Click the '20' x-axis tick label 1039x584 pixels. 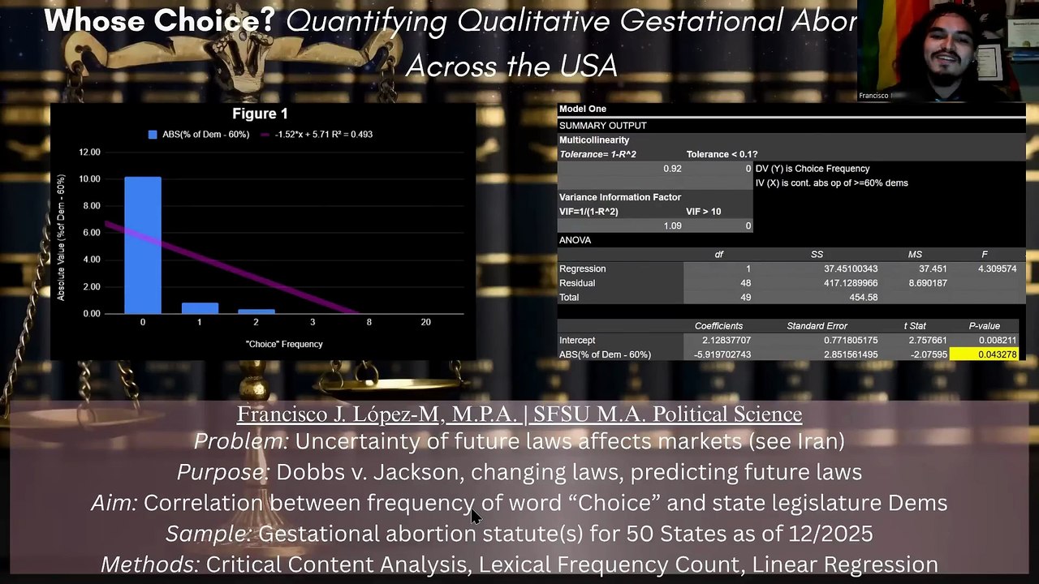point(425,322)
